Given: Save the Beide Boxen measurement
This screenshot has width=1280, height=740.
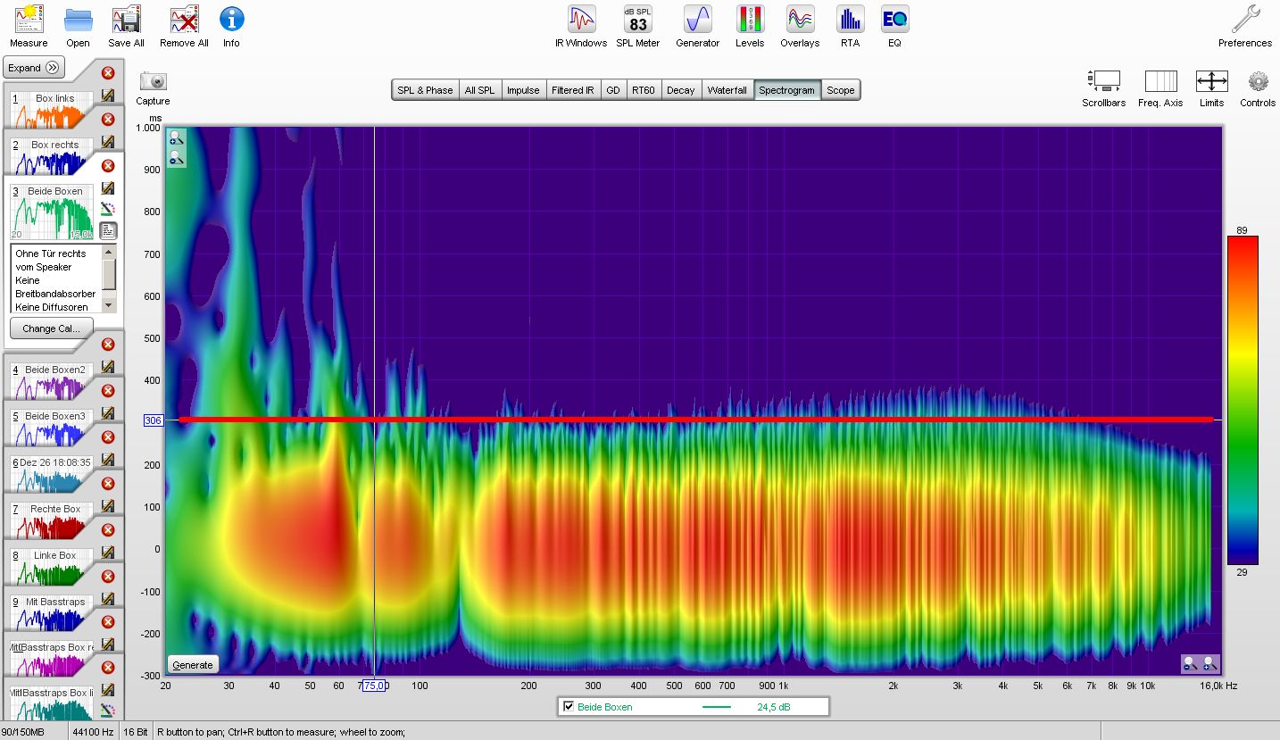Looking at the screenshot, I should pos(108,187).
